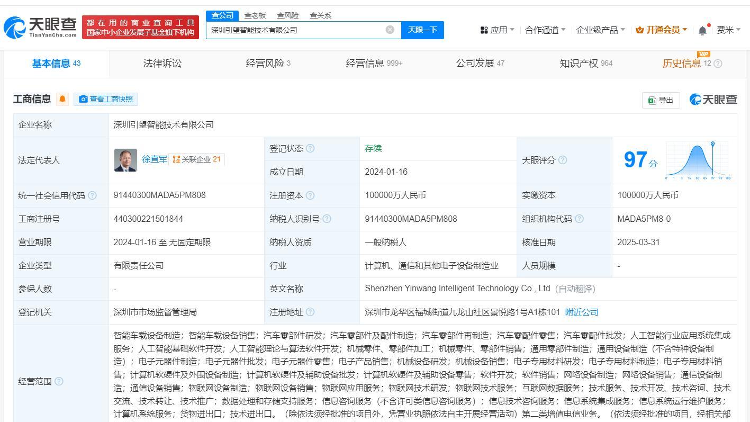Click the 核准日期 value 2025-03-31
The image size is (750, 422).
click(638, 242)
